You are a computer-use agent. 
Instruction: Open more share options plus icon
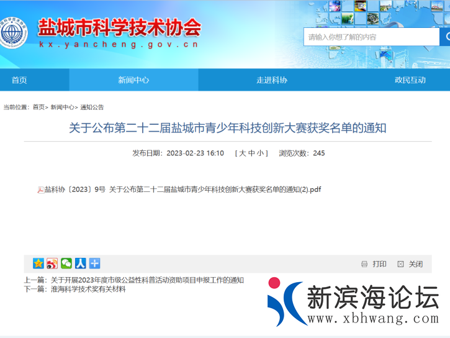[x=94, y=263]
